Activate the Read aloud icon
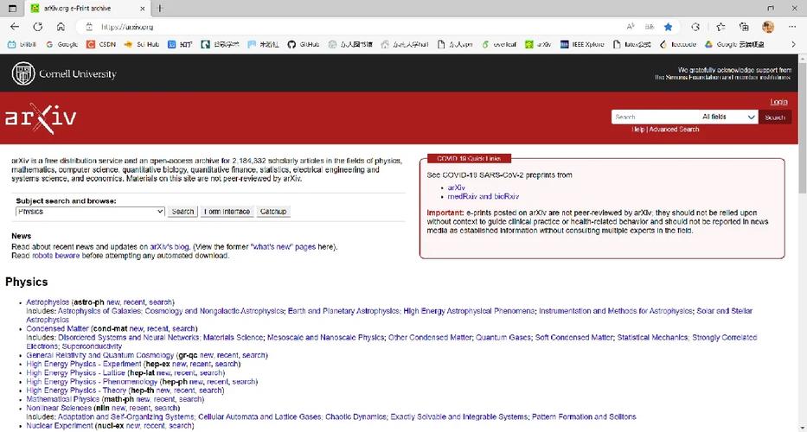 [x=631, y=27]
